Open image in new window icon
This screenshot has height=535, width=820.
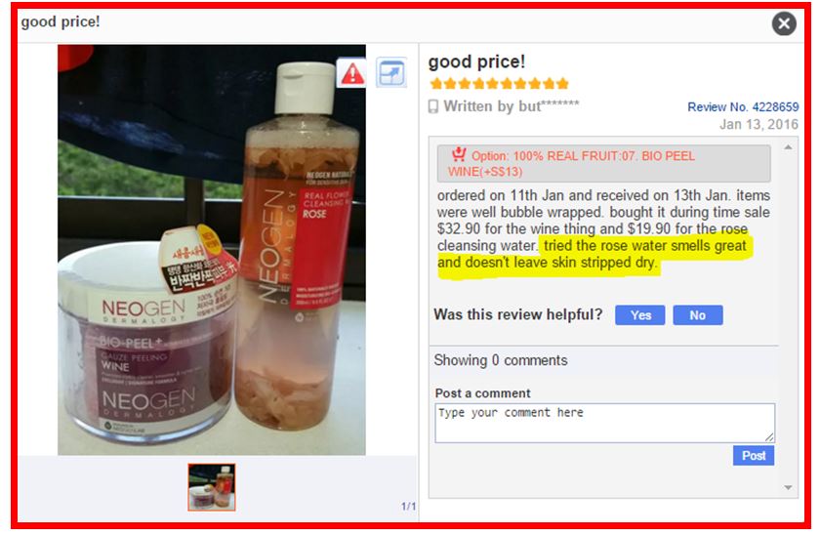(x=391, y=72)
